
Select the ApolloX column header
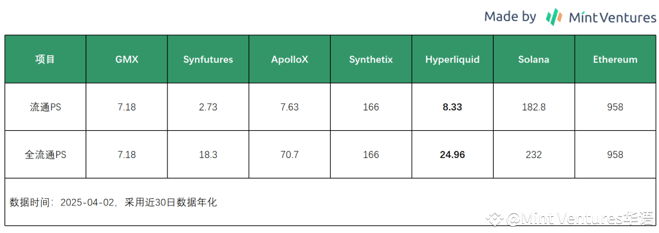tap(290, 59)
